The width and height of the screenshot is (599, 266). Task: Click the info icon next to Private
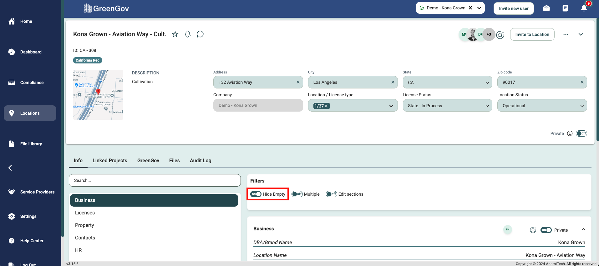570,133
